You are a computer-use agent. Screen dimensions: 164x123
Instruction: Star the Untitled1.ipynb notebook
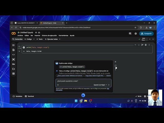(36, 33)
